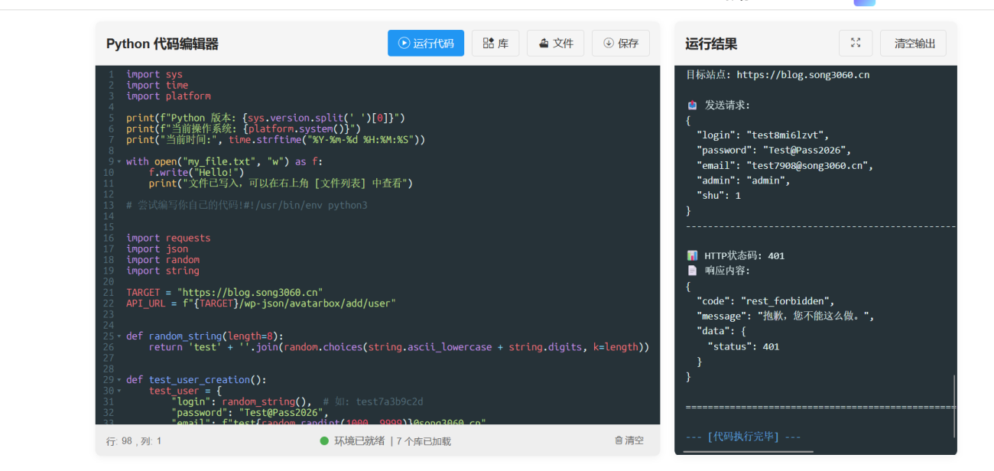Click the horizontal scrollbar in output panel

(748, 452)
